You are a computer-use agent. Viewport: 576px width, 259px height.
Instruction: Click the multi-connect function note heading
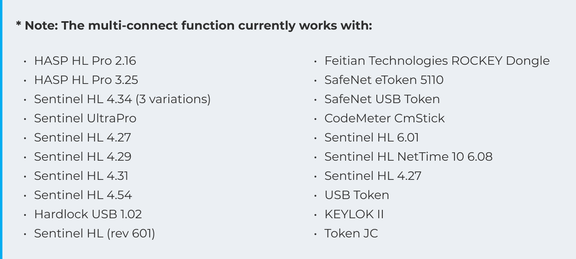[x=194, y=26]
